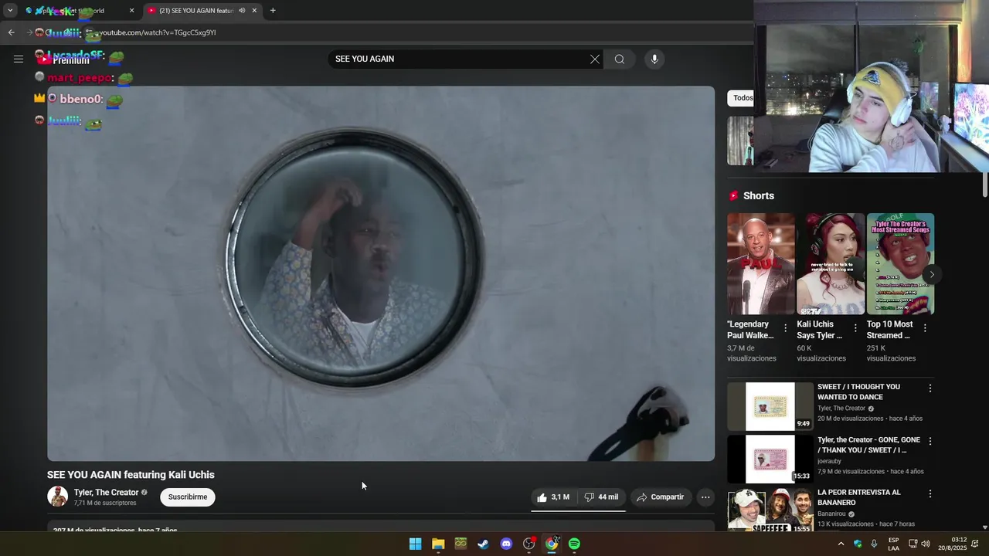
Task: Open the YouTube hamburger guide menu
Action: coord(19,59)
